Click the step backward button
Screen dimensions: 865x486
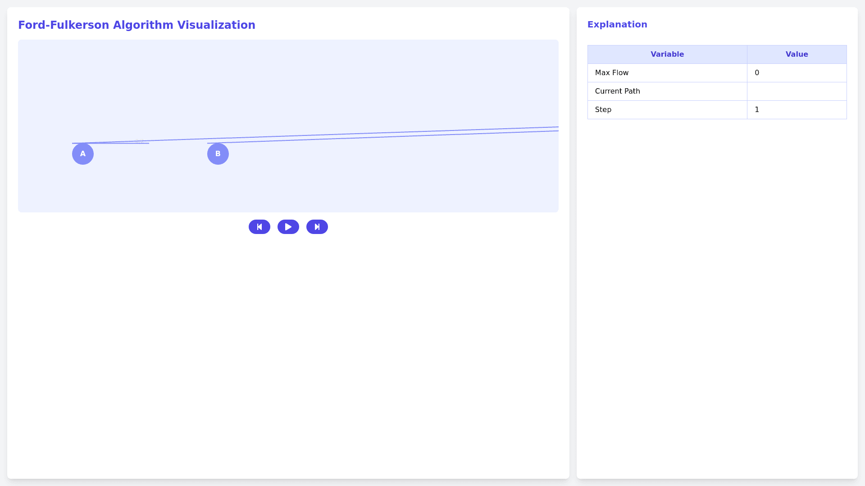tap(259, 227)
